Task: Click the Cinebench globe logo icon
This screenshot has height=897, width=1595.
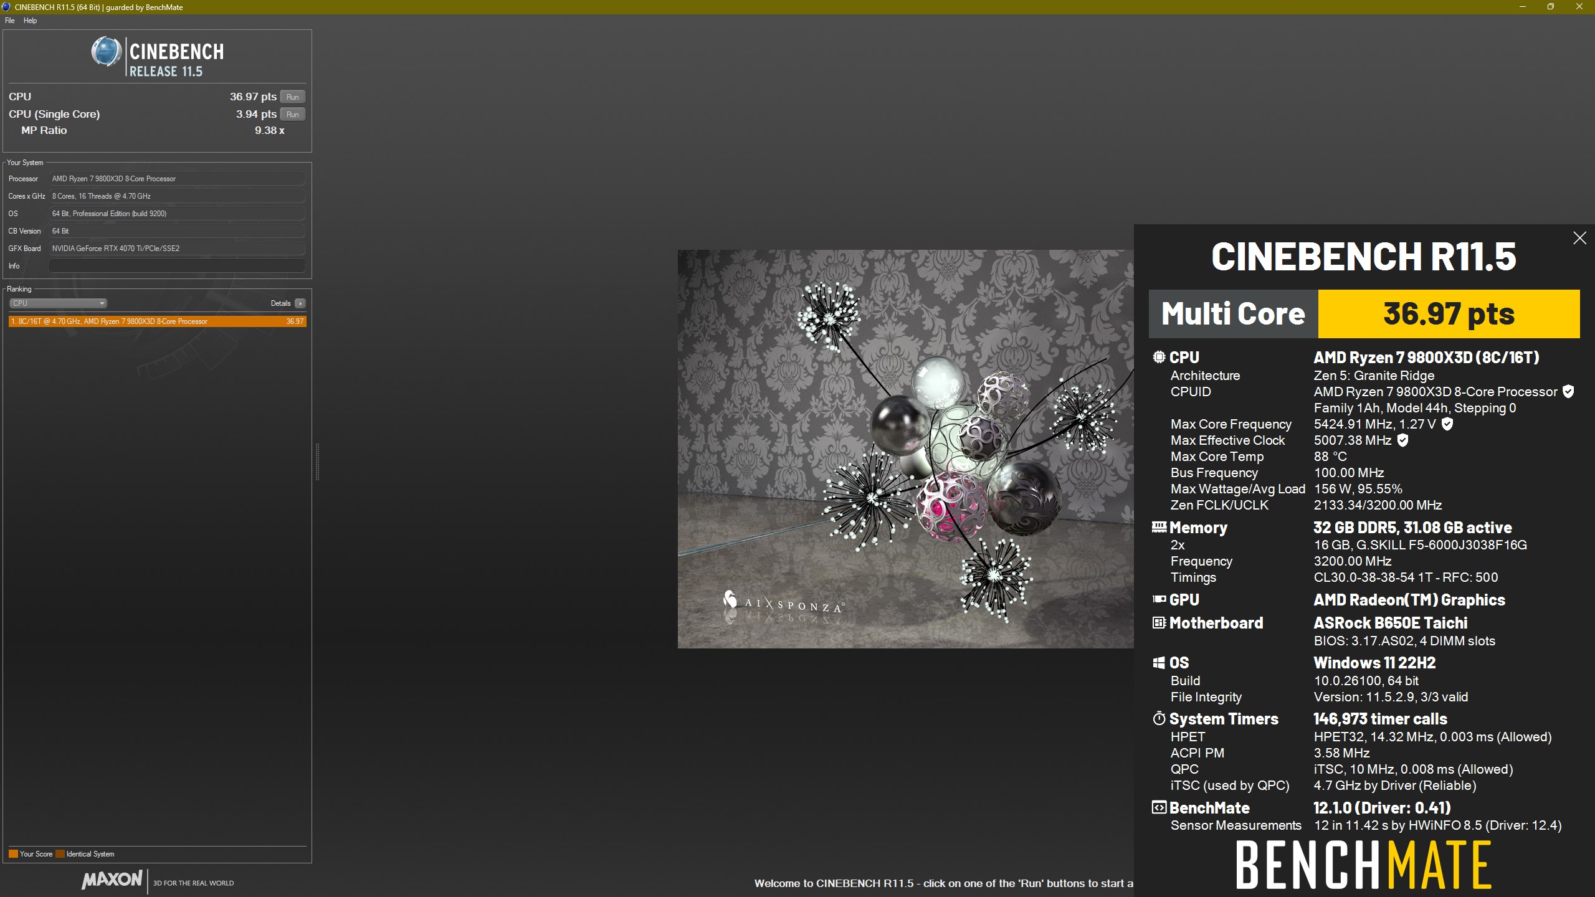Action: pyautogui.click(x=107, y=51)
